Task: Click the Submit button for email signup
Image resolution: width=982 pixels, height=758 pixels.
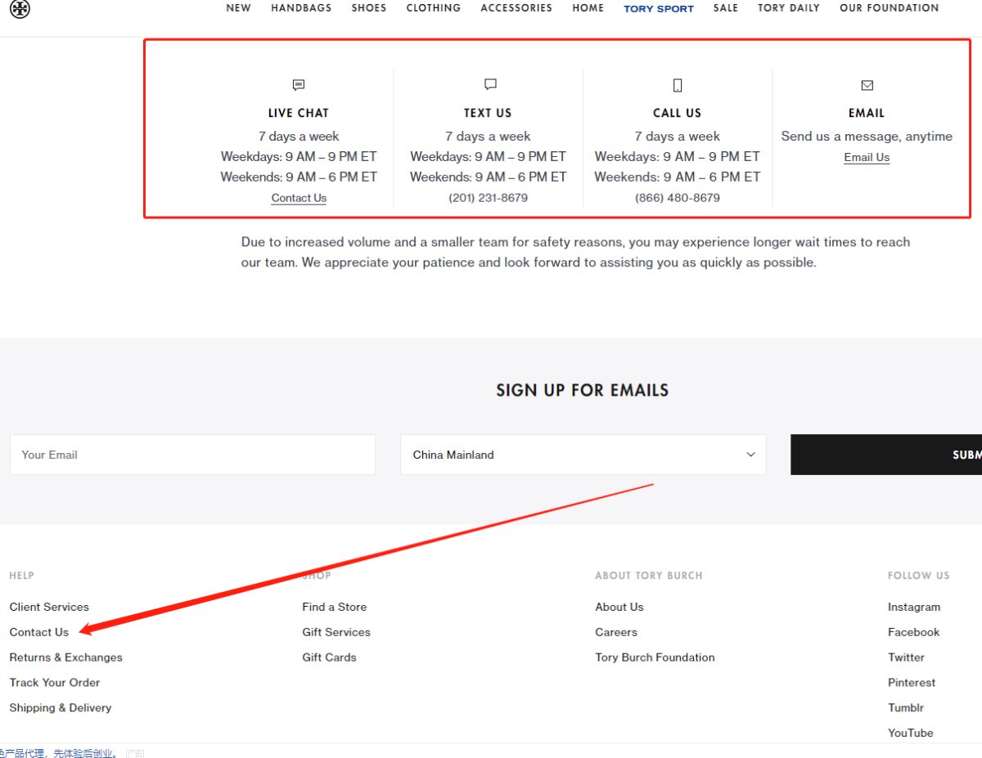Action: pyautogui.click(x=886, y=455)
